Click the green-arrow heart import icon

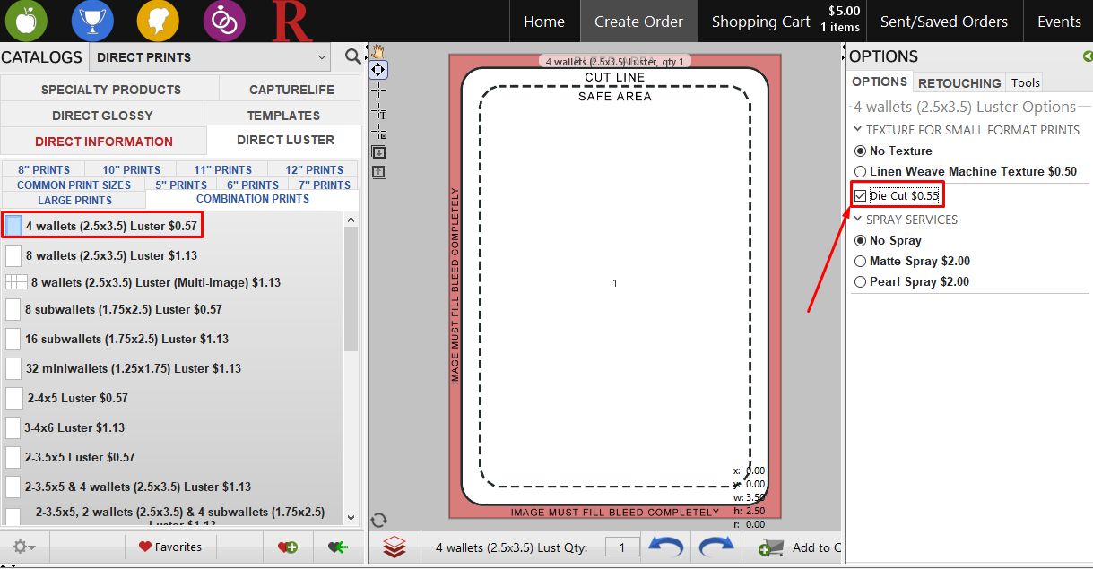tap(339, 547)
